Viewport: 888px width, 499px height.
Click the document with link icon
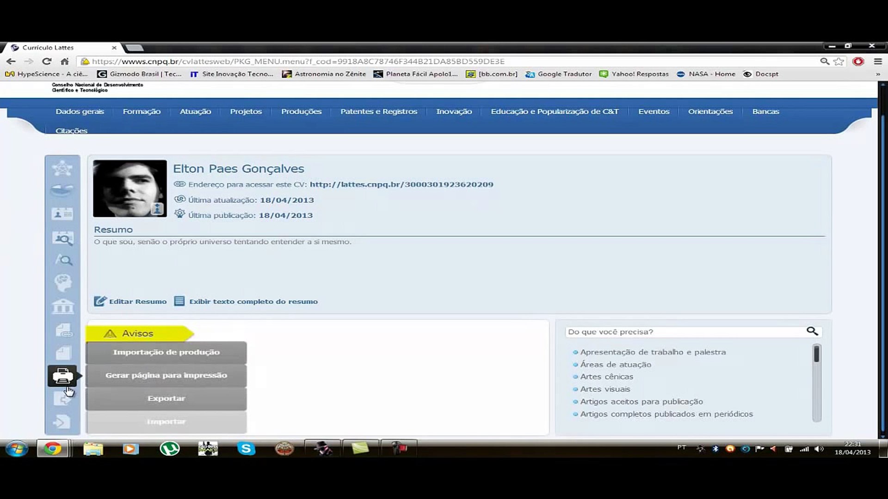coord(63,330)
